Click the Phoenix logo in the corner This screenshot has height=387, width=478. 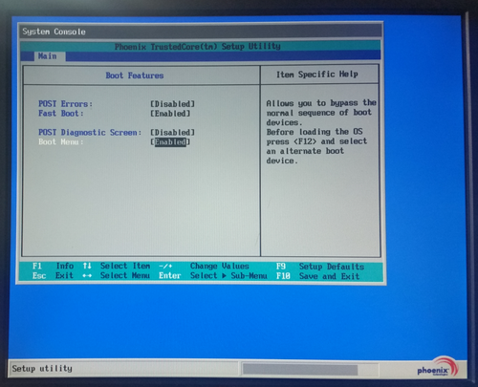tap(437, 367)
